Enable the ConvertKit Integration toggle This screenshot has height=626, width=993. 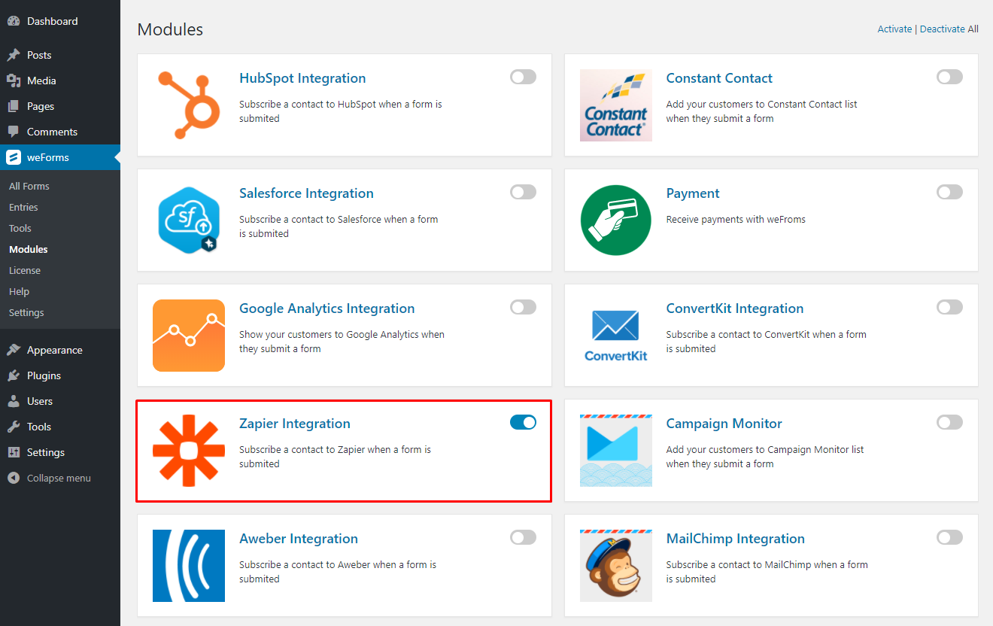coord(949,307)
